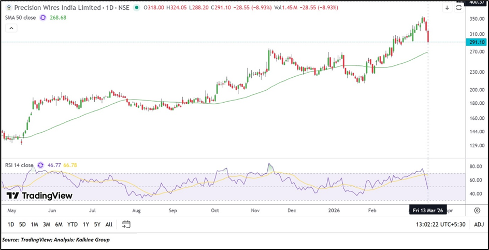Open the date range calendar icon

(x=126, y=225)
